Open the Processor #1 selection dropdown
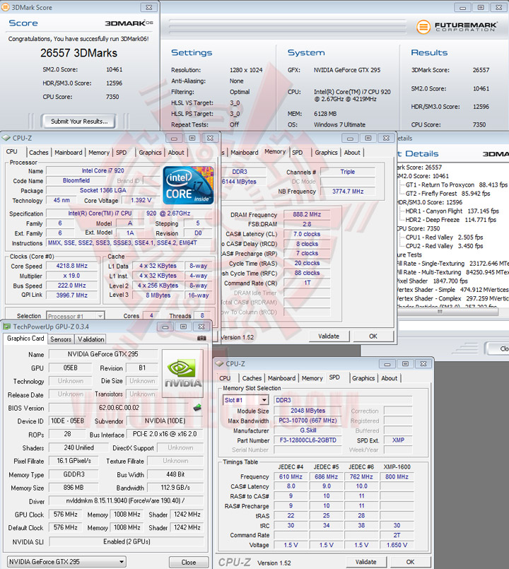 click(76, 316)
